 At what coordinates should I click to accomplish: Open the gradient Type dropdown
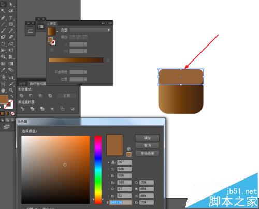tap(90, 30)
